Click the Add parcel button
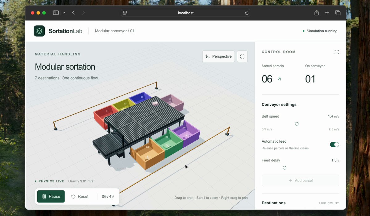 pos(300,181)
